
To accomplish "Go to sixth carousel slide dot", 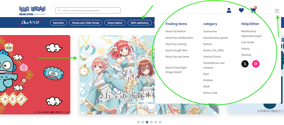I will [x=160, y=122].
